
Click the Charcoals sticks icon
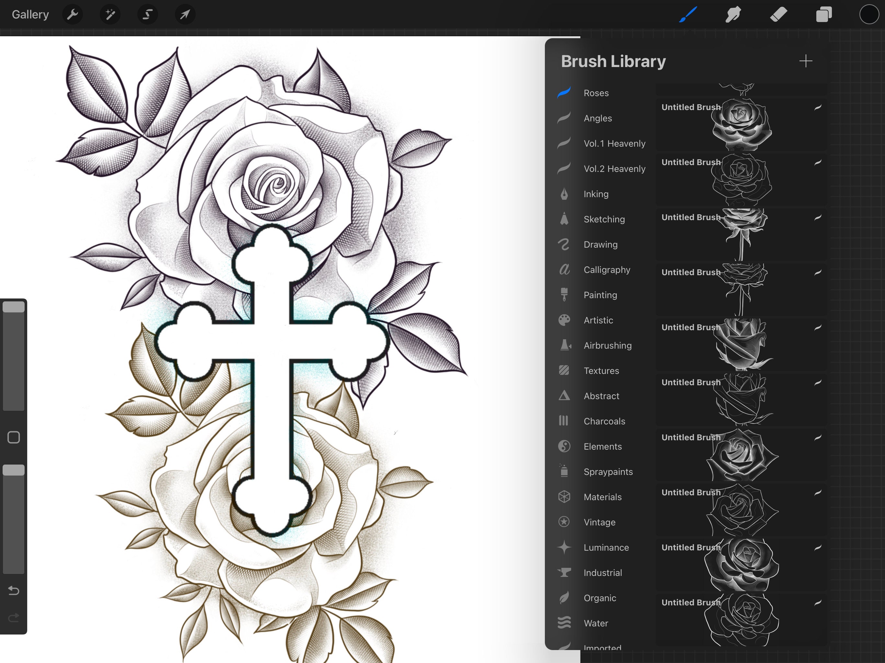click(x=563, y=421)
